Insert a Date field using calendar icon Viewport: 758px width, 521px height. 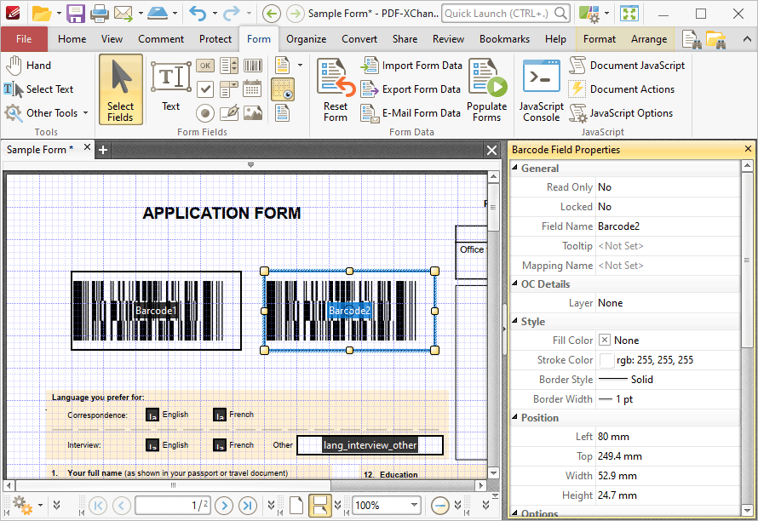(x=253, y=89)
